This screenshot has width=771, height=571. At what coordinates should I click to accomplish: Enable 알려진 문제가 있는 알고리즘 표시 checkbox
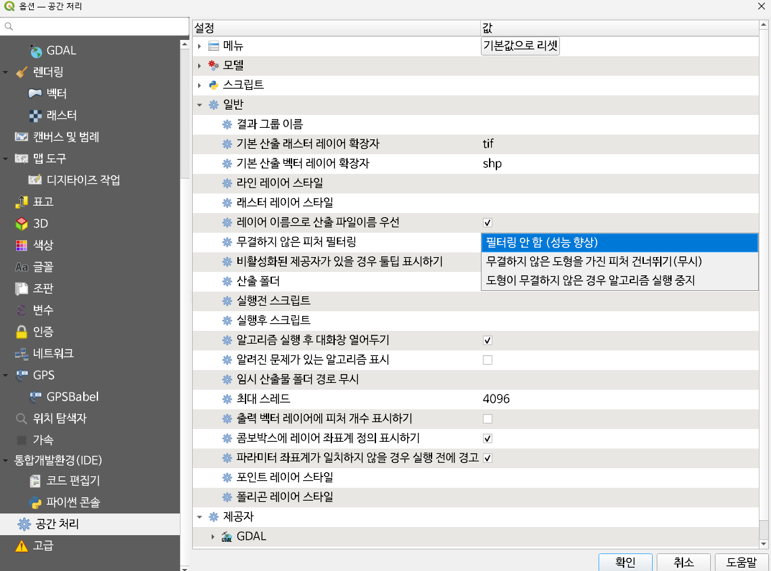tap(487, 360)
